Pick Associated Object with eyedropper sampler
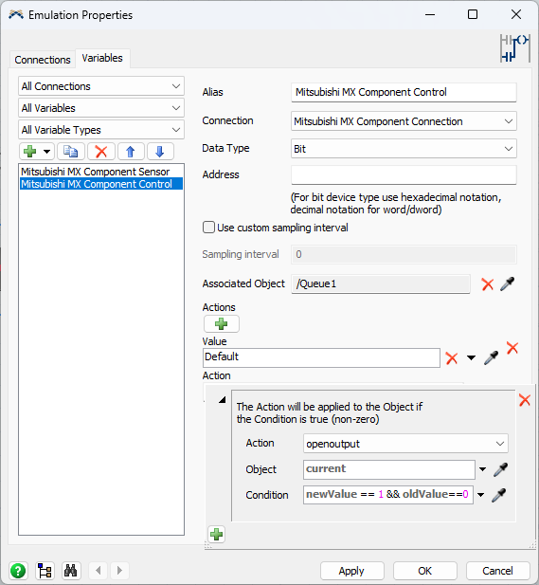 coord(508,283)
